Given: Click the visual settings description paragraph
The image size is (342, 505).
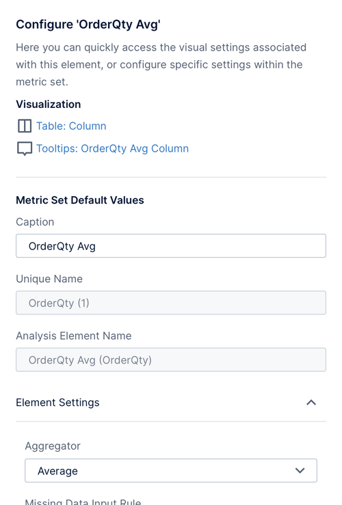Looking at the screenshot, I should click(161, 64).
